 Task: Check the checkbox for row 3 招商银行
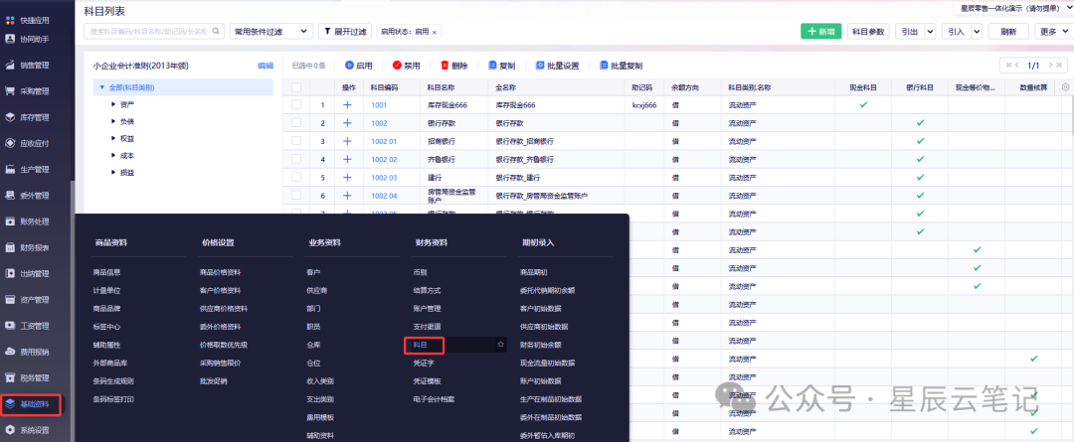click(296, 141)
